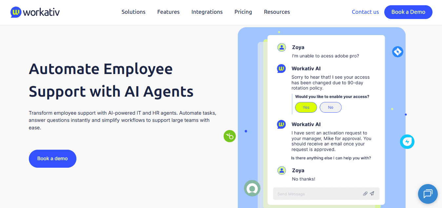Open the attachment paperclip in the chat input
This screenshot has height=208, width=442.
click(365, 194)
